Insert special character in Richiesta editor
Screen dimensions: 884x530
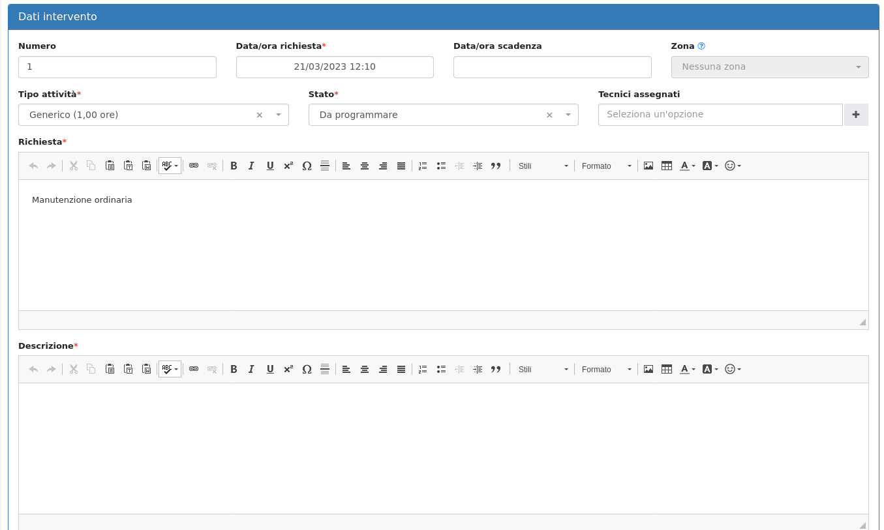[x=307, y=166]
